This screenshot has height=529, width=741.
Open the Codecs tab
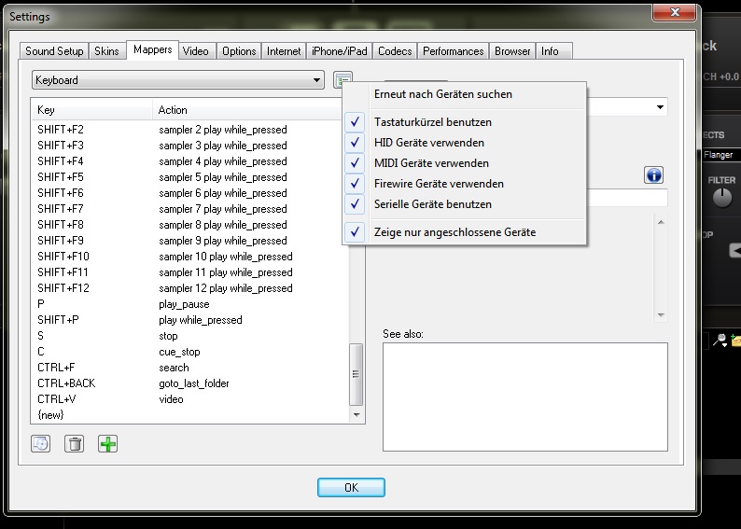click(395, 51)
